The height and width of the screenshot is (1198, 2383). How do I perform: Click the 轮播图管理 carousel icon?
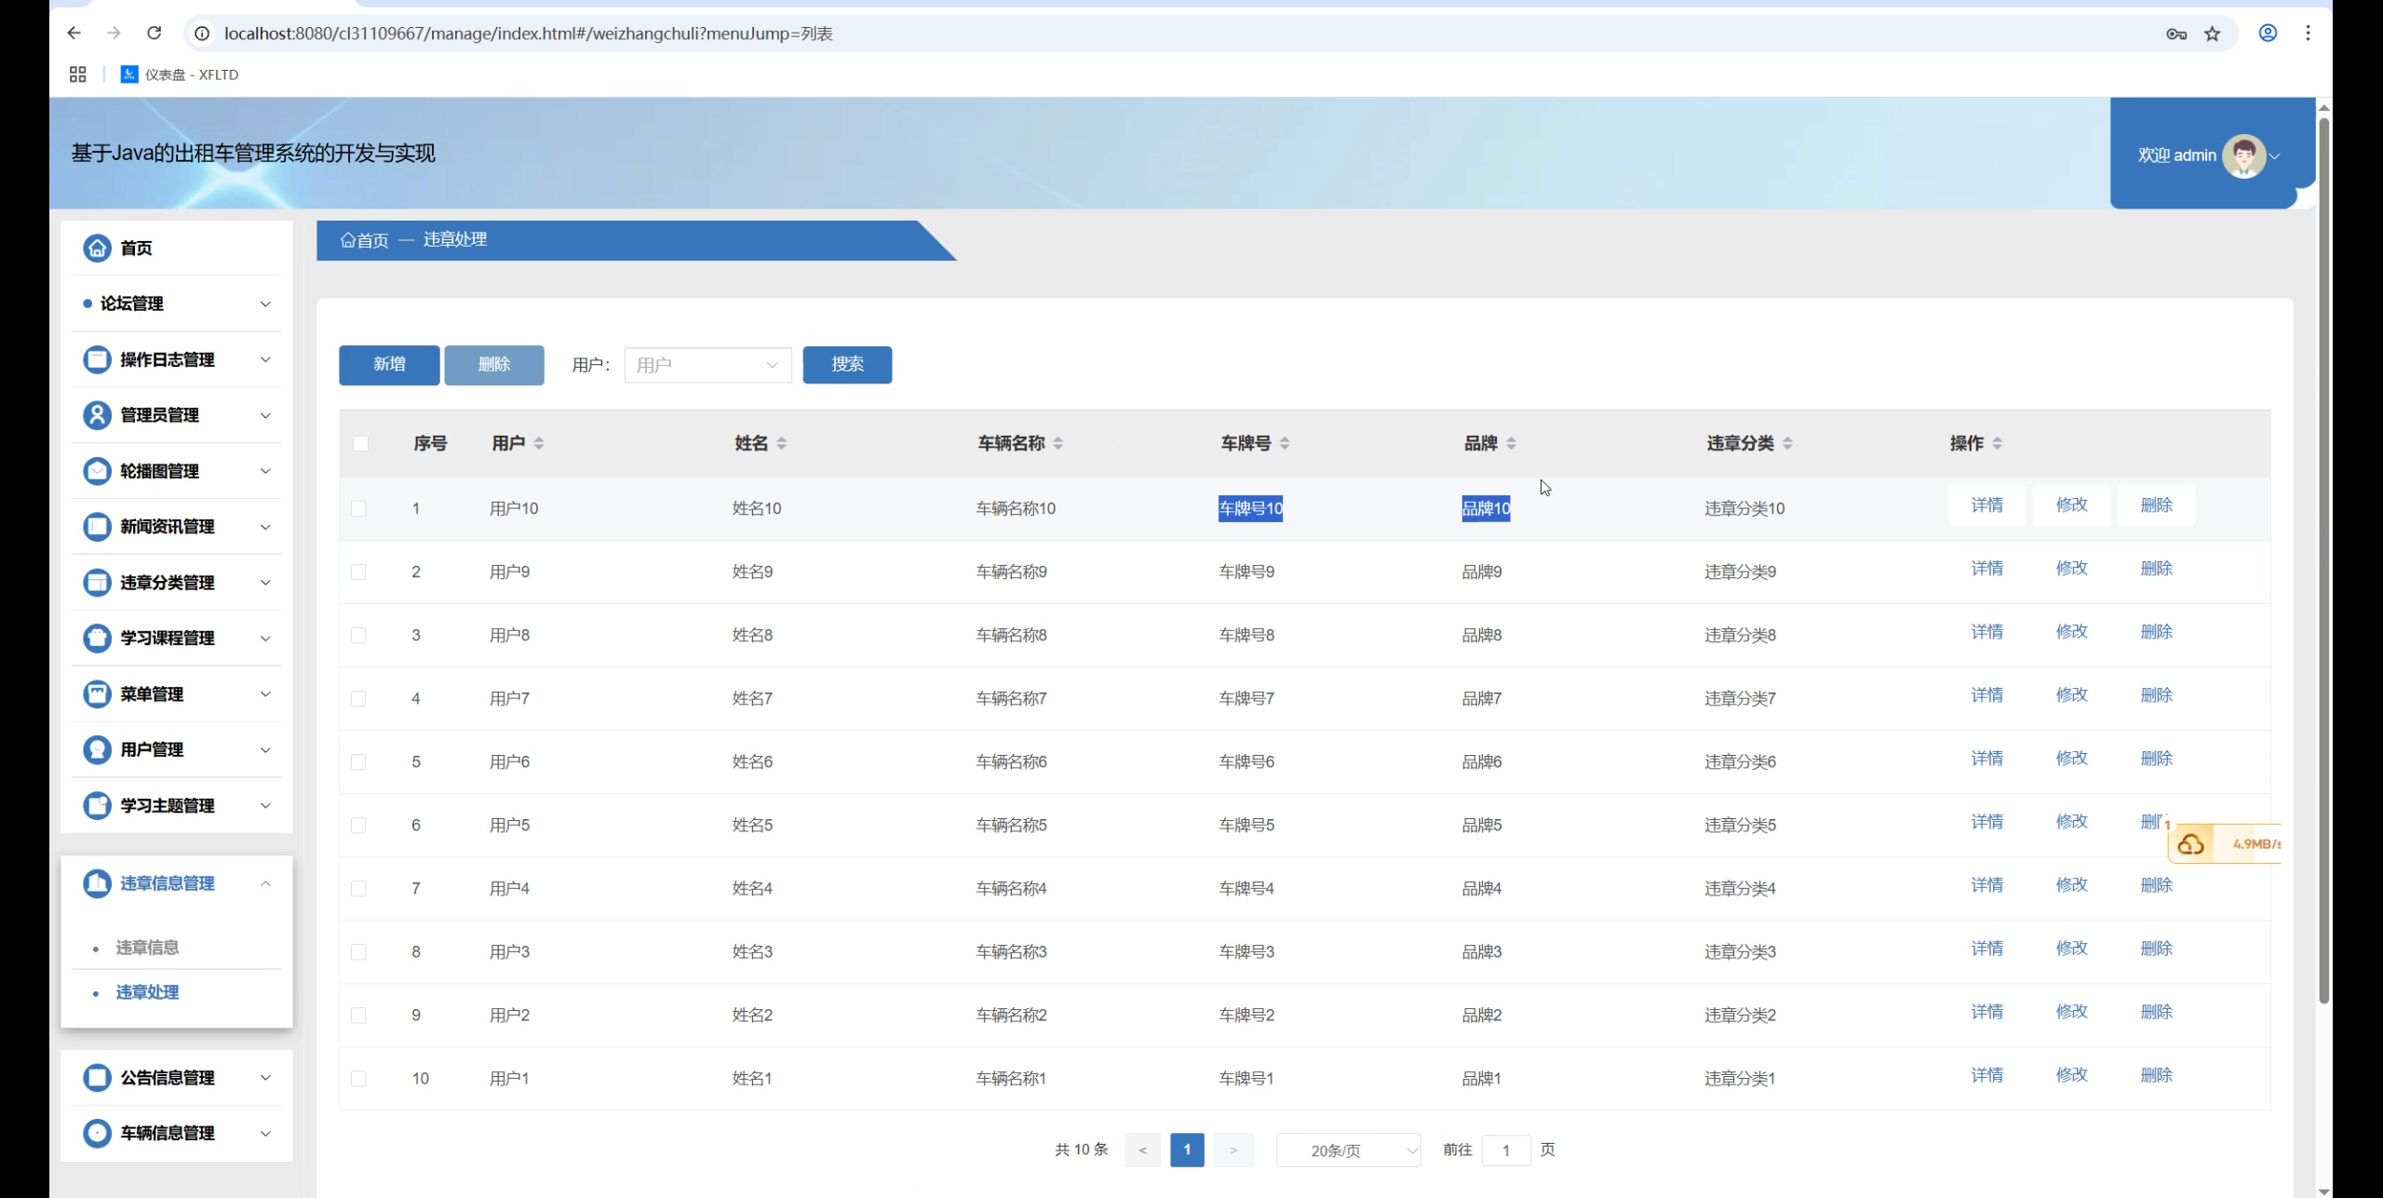point(98,471)
